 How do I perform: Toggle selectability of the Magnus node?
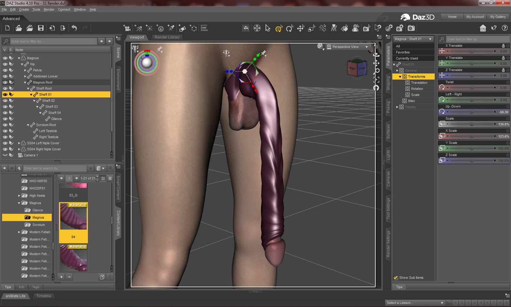pyautogui.click(x=11, y=58)
